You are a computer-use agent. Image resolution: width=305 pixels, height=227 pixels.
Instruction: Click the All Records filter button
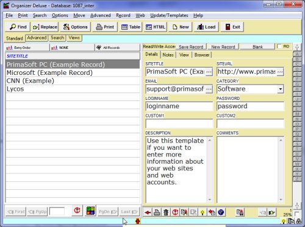(117, 47)
